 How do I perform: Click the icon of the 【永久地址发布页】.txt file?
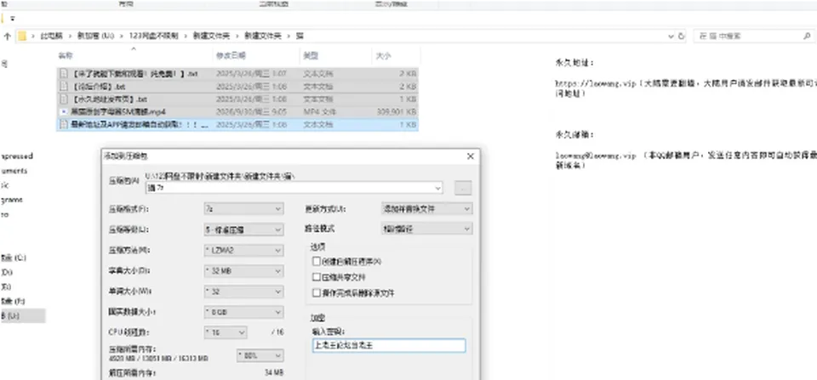(64, 99)
